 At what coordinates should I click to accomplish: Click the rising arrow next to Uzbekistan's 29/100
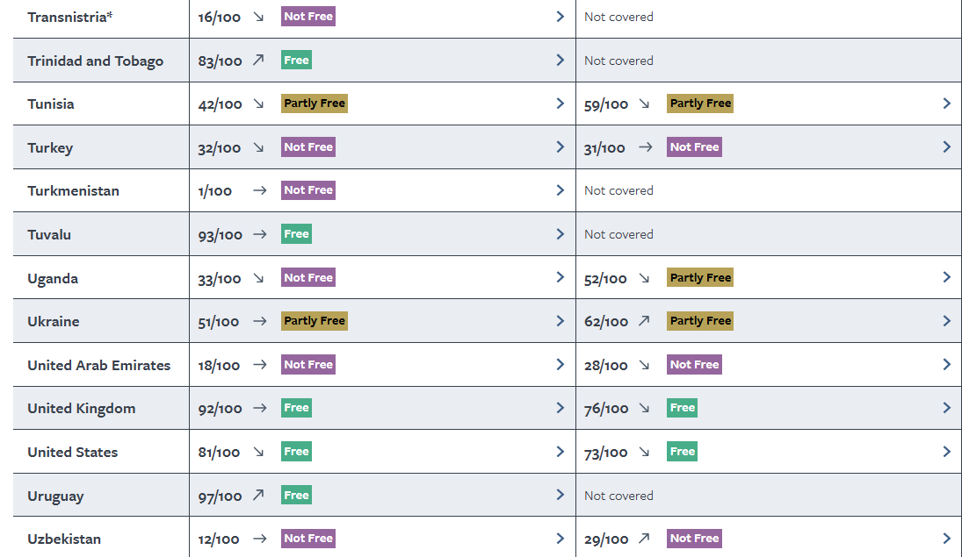[x=644, y=539]
